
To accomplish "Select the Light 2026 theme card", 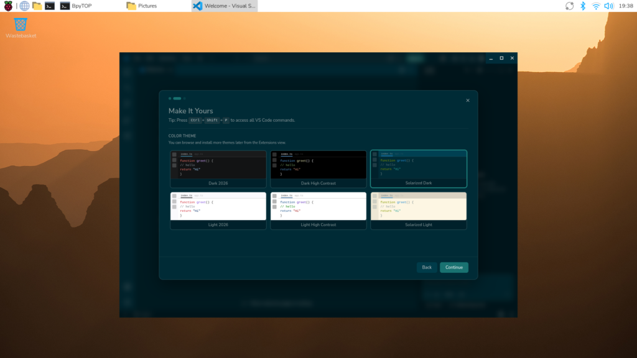I will click(218, 211).
